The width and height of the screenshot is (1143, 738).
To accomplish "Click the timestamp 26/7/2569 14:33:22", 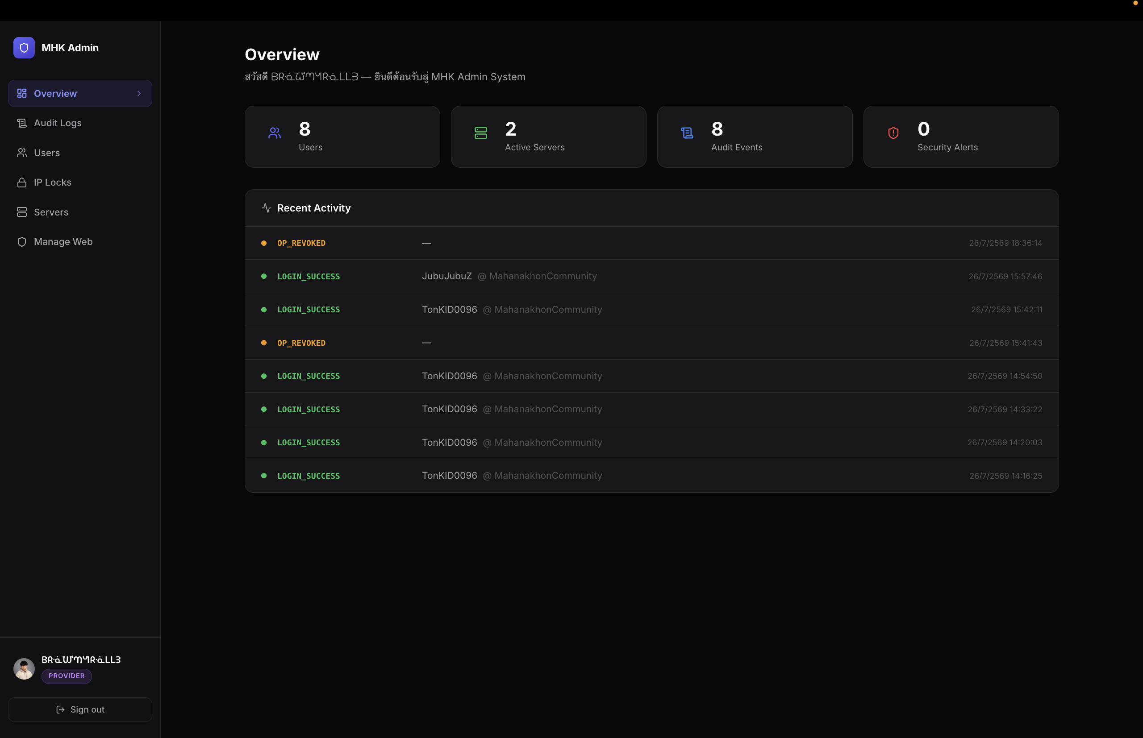I will tap(1005, 409).
